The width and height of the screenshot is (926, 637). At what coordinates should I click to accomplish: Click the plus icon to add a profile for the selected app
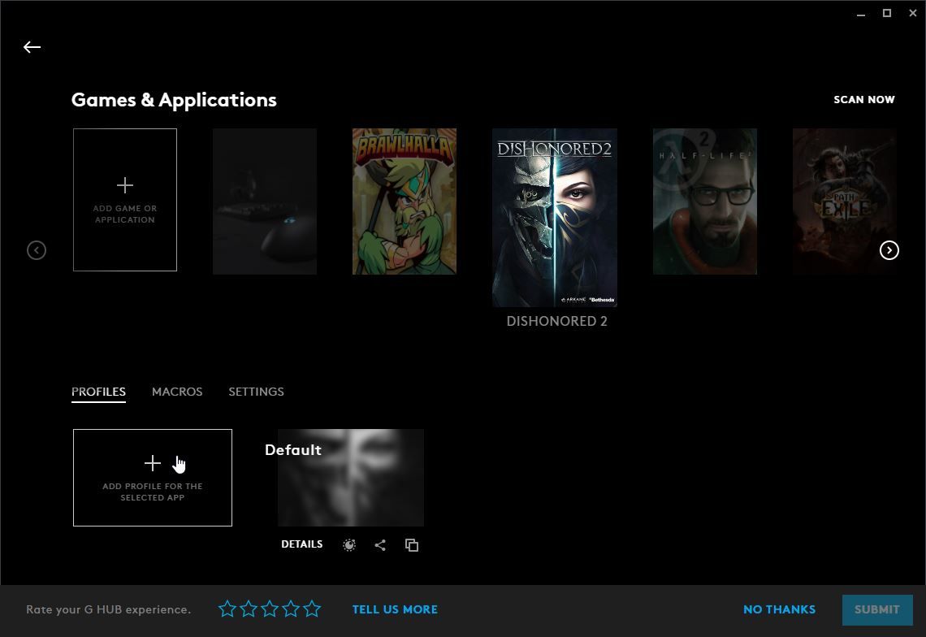[x=153, y=462]
